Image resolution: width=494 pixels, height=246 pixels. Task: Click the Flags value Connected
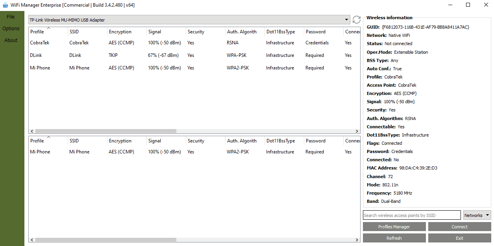pyautogui.click(x=392, y=143)
